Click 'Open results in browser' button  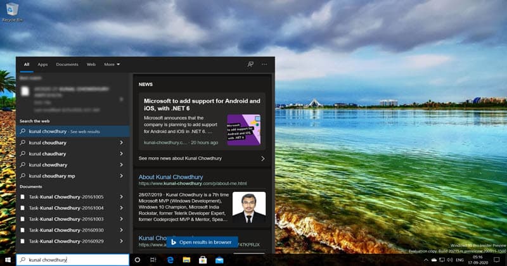pyautogui.click(x=202, y=242)
